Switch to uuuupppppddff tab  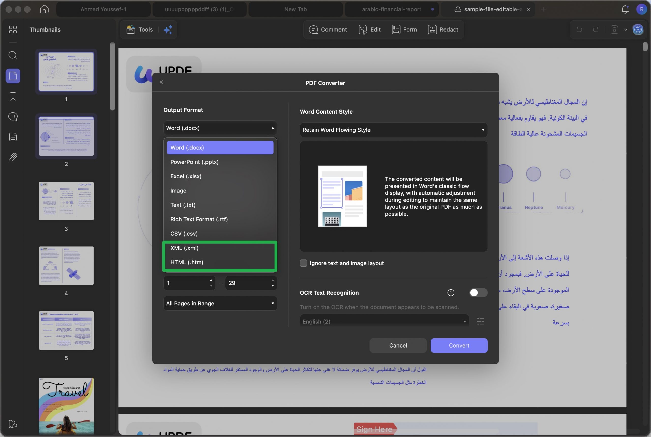click(x=199, y=9)
